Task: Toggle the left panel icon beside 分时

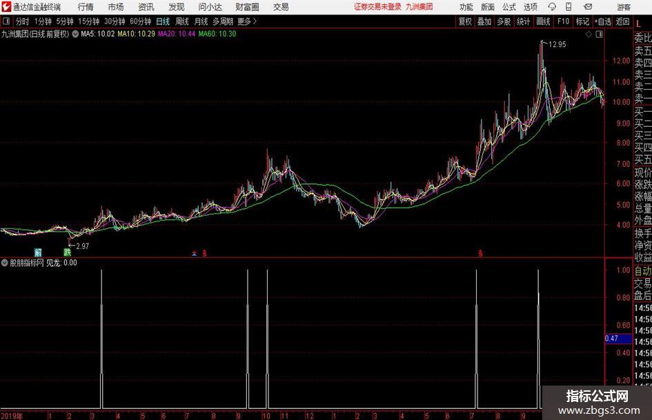Action: 6,21
